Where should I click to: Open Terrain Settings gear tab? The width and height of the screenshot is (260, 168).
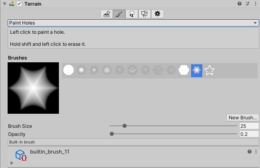coord(157,14)
